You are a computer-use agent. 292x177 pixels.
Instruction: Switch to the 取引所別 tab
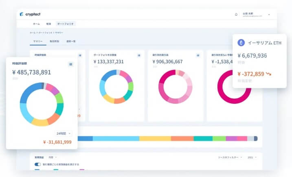(53, 42)
